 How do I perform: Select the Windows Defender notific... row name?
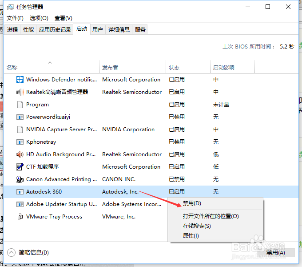(x=61, y=80)
